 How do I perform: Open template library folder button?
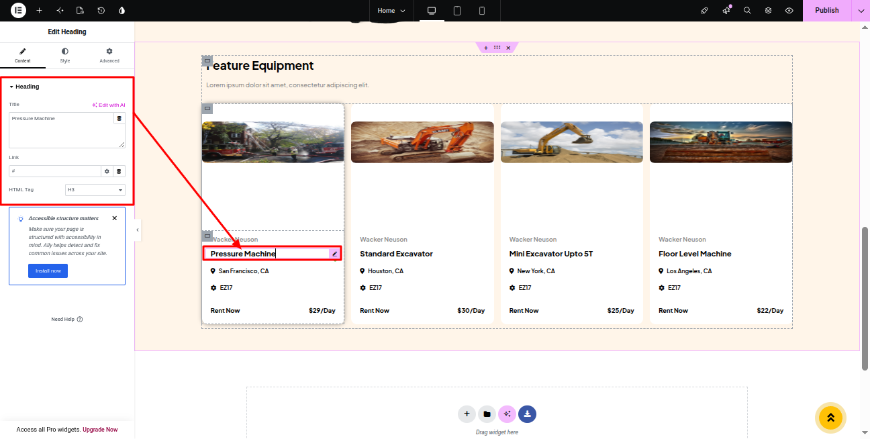tap(487, 414)
